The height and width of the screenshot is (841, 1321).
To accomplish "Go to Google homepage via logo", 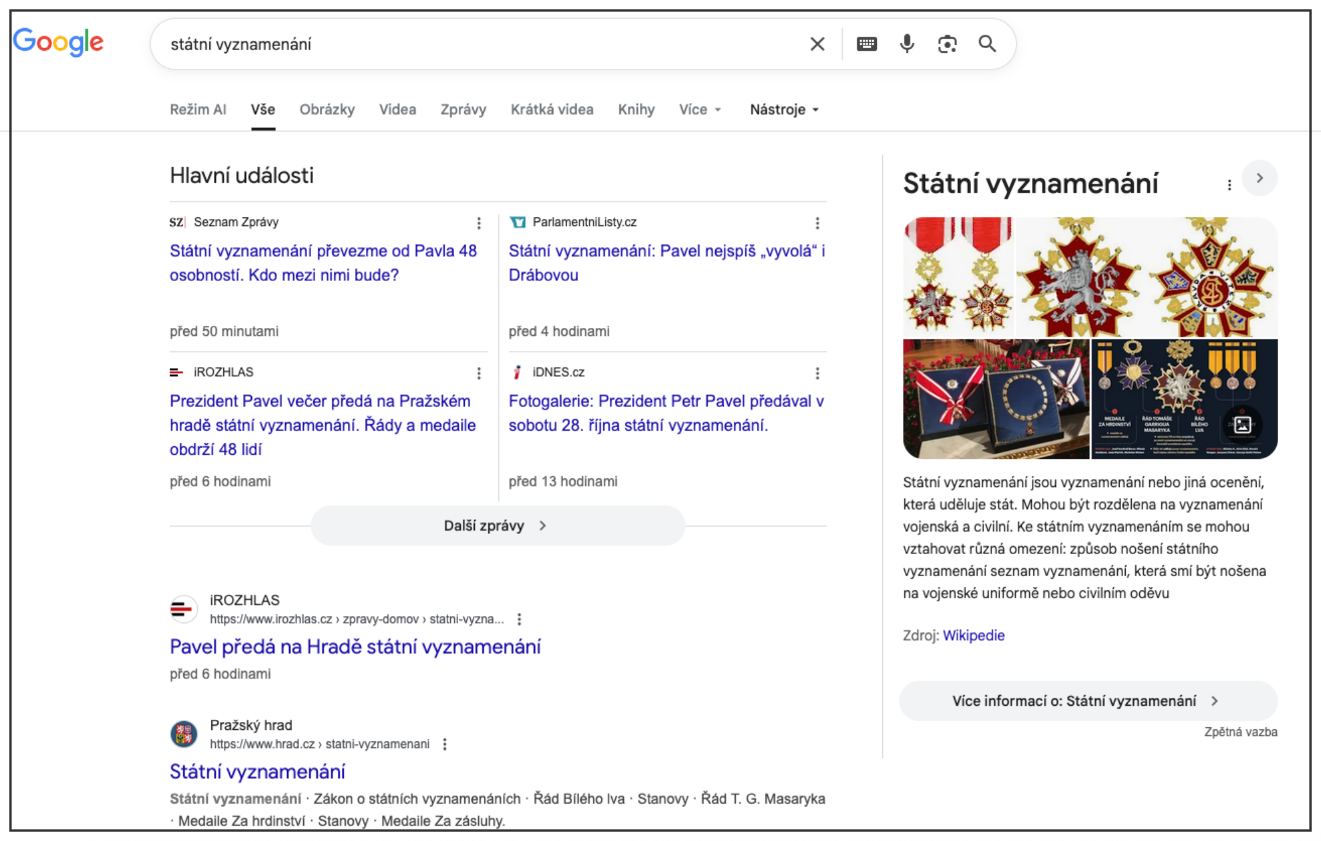I will 58,42.
